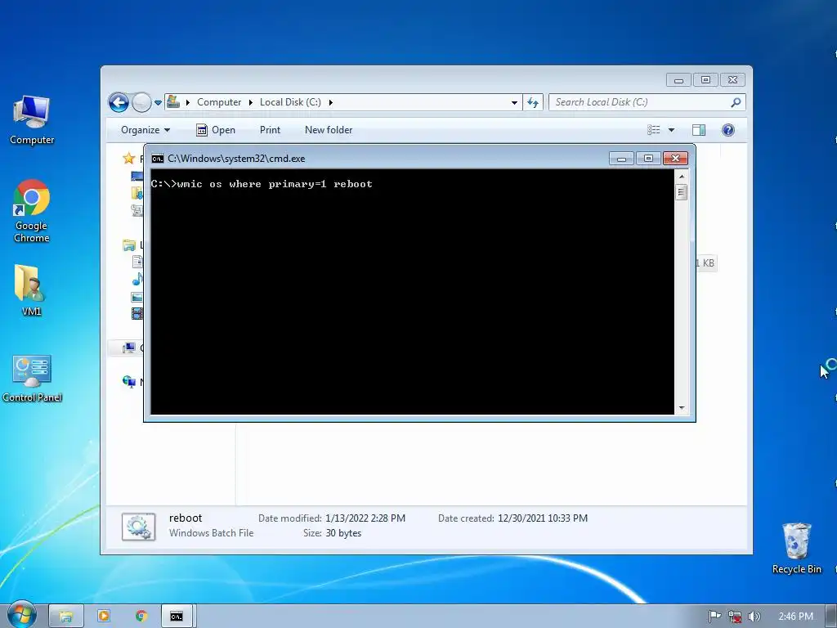Go forward in Explorer window

(141, 102)
